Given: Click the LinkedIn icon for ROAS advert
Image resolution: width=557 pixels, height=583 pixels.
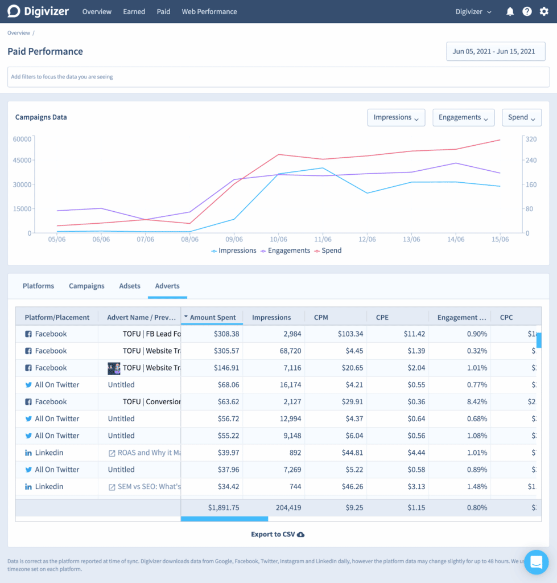Looking at the screenshot, I should [28, 453].
